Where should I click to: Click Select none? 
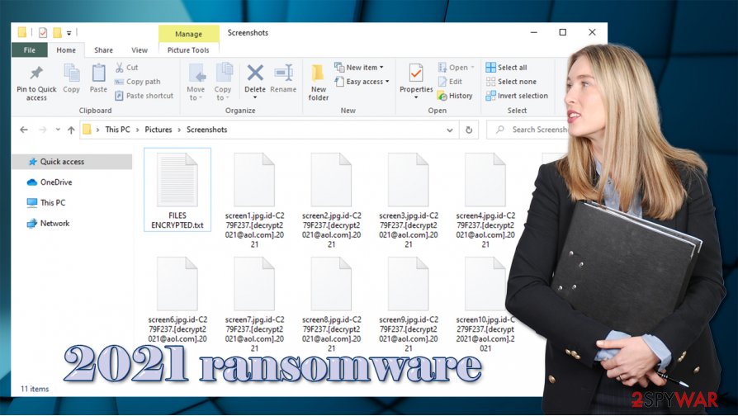[x=511, y=82]
